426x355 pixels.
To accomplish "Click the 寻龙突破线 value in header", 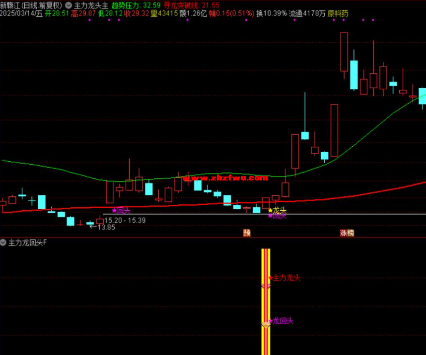I will click(211, 5).
